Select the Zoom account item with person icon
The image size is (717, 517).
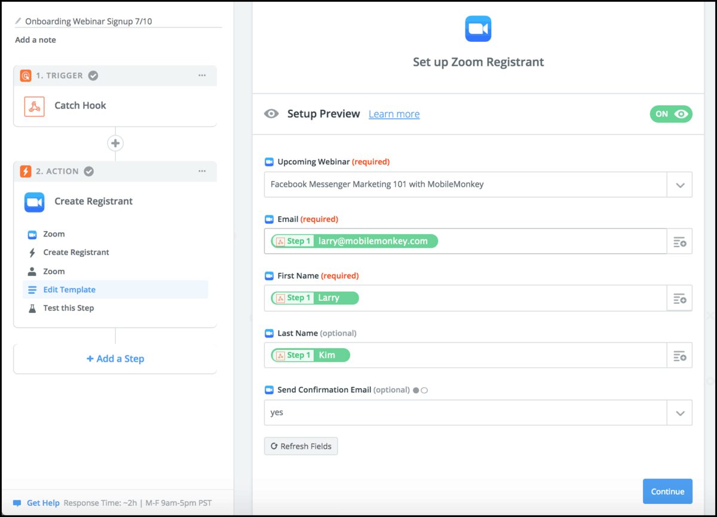click(115, 271)
